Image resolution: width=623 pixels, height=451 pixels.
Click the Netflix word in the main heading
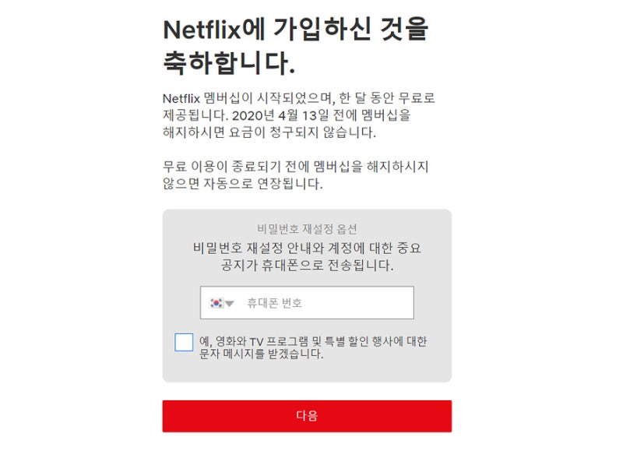pyautogui.click(x=202, y=30)
